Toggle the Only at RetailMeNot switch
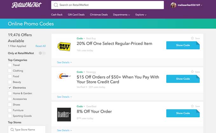Screen dimensions: 216x133 click(x=42, y=53)
